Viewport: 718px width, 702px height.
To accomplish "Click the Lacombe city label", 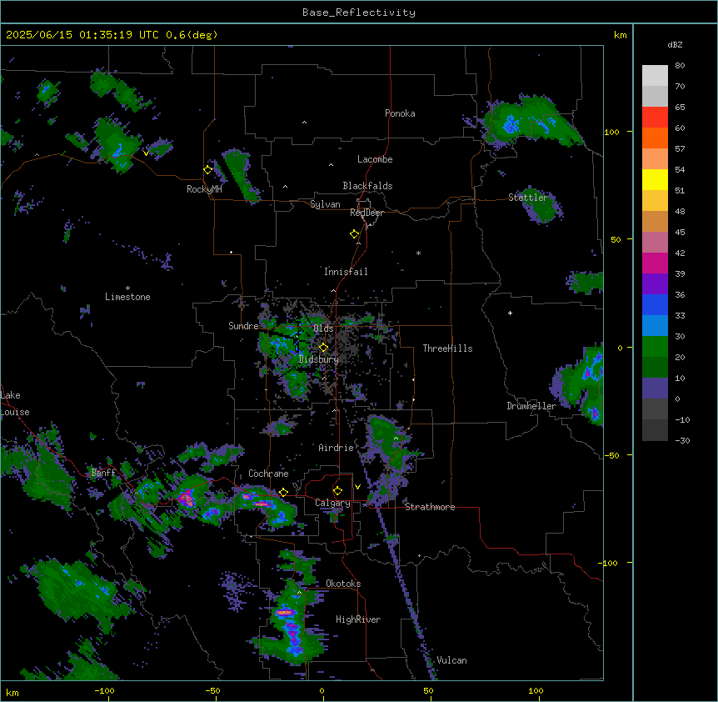I will point(375,159).
